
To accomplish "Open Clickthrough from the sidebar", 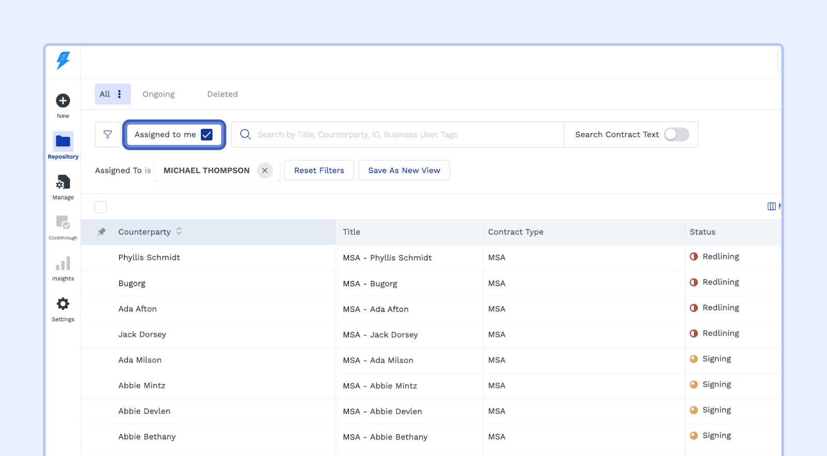I will pos(63,223).
